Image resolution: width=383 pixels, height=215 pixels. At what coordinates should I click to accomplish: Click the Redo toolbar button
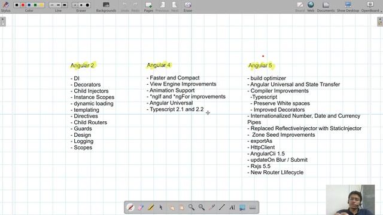tap(135, 7)
